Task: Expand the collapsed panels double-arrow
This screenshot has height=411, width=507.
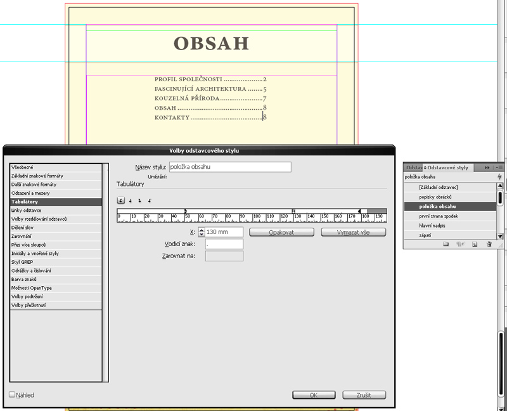Action: pos(487,167)
